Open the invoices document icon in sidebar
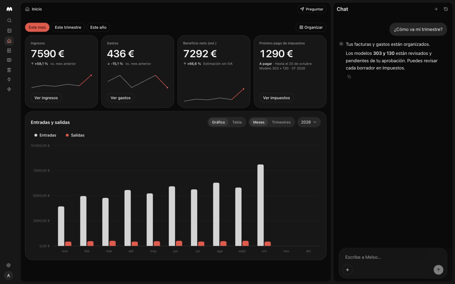455x284 pixels. (9, 51)
